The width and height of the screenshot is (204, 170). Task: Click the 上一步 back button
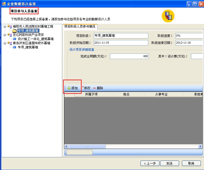click(150, 163)
